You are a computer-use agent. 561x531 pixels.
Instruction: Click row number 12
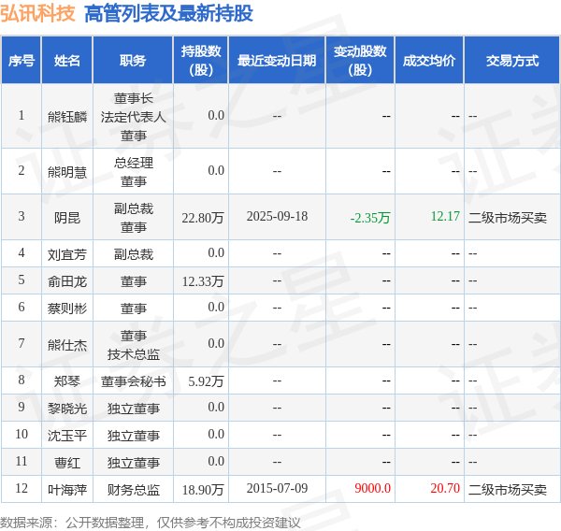tap(22, 488)
